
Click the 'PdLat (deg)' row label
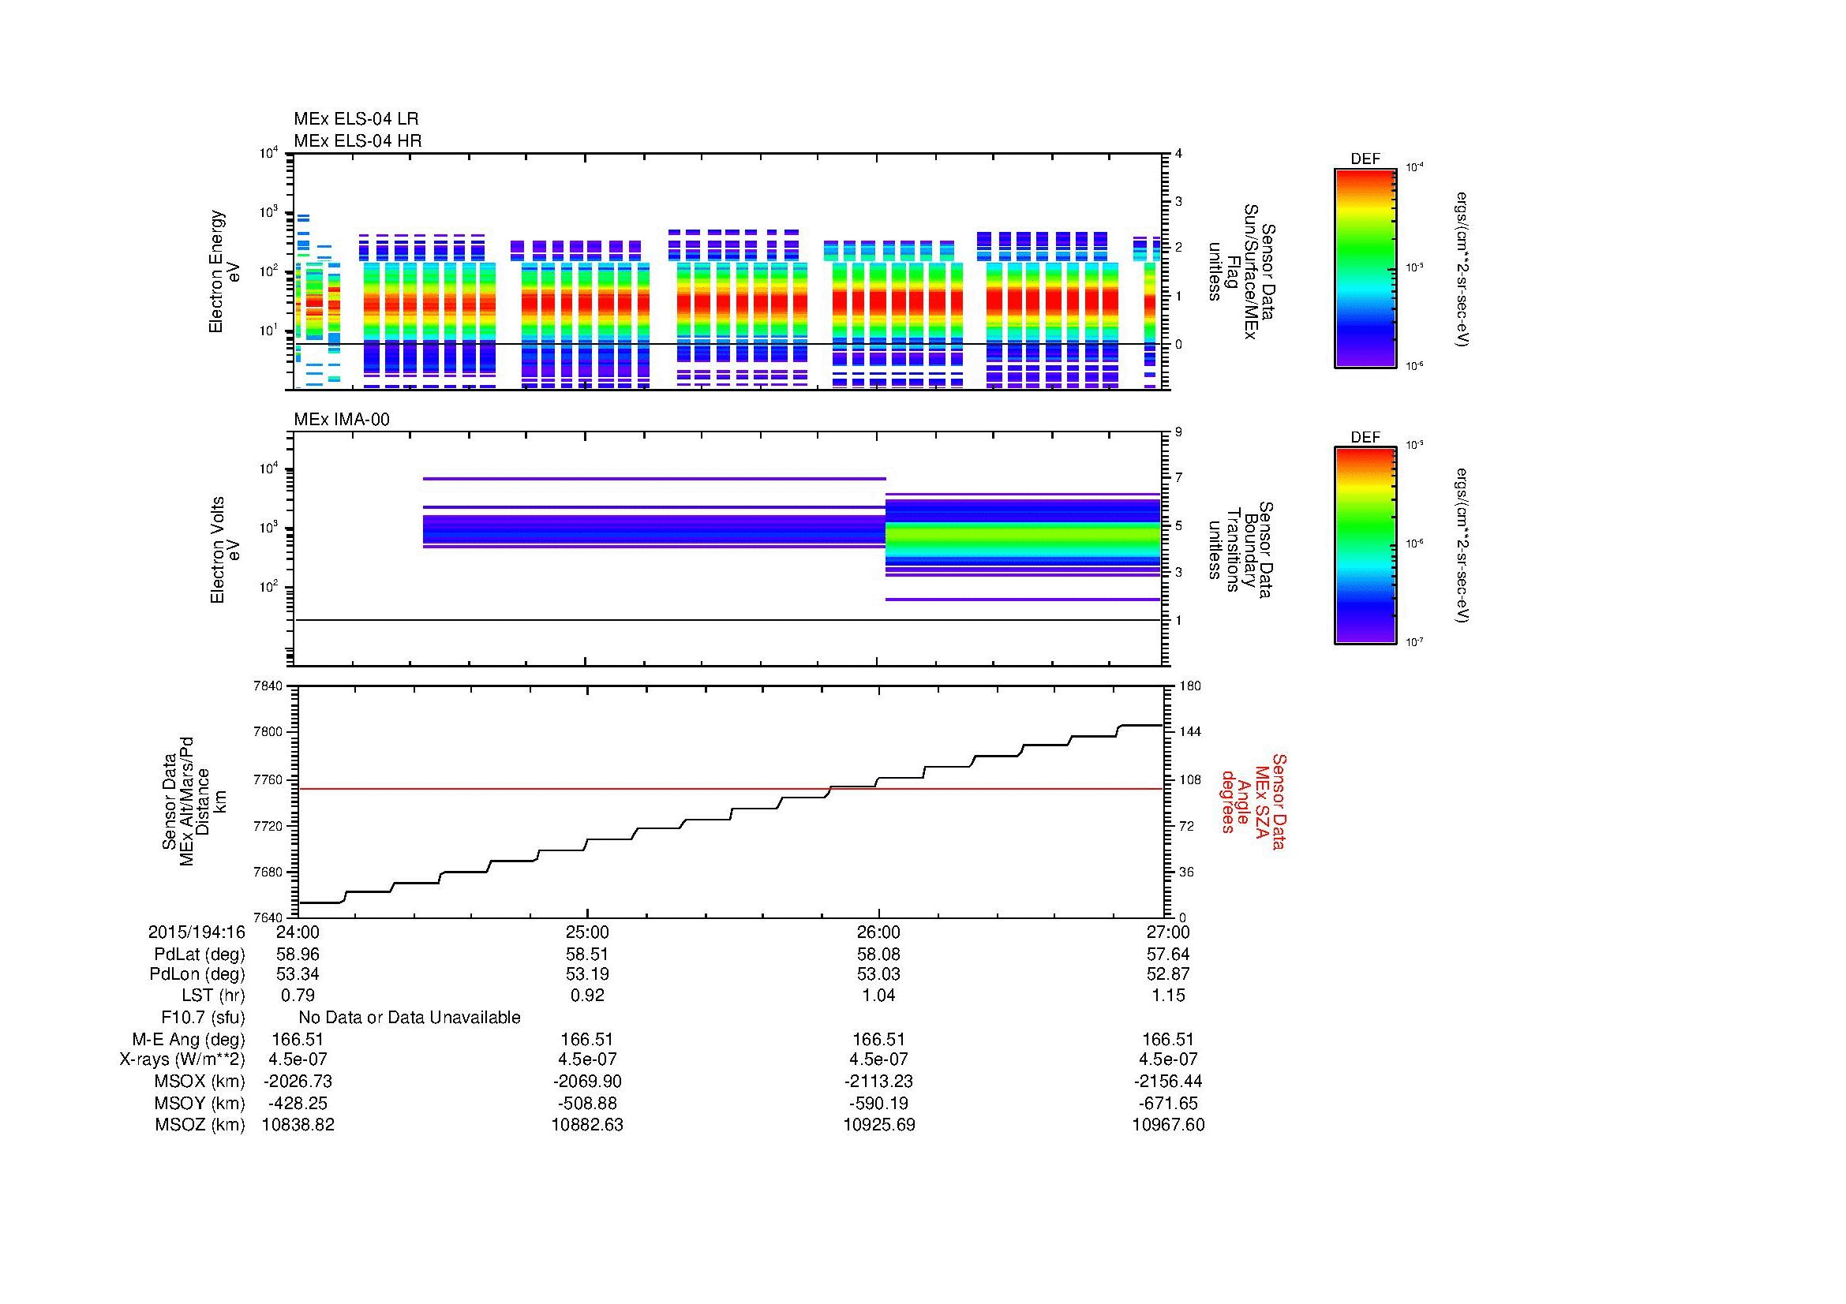[x=200, y=955]
